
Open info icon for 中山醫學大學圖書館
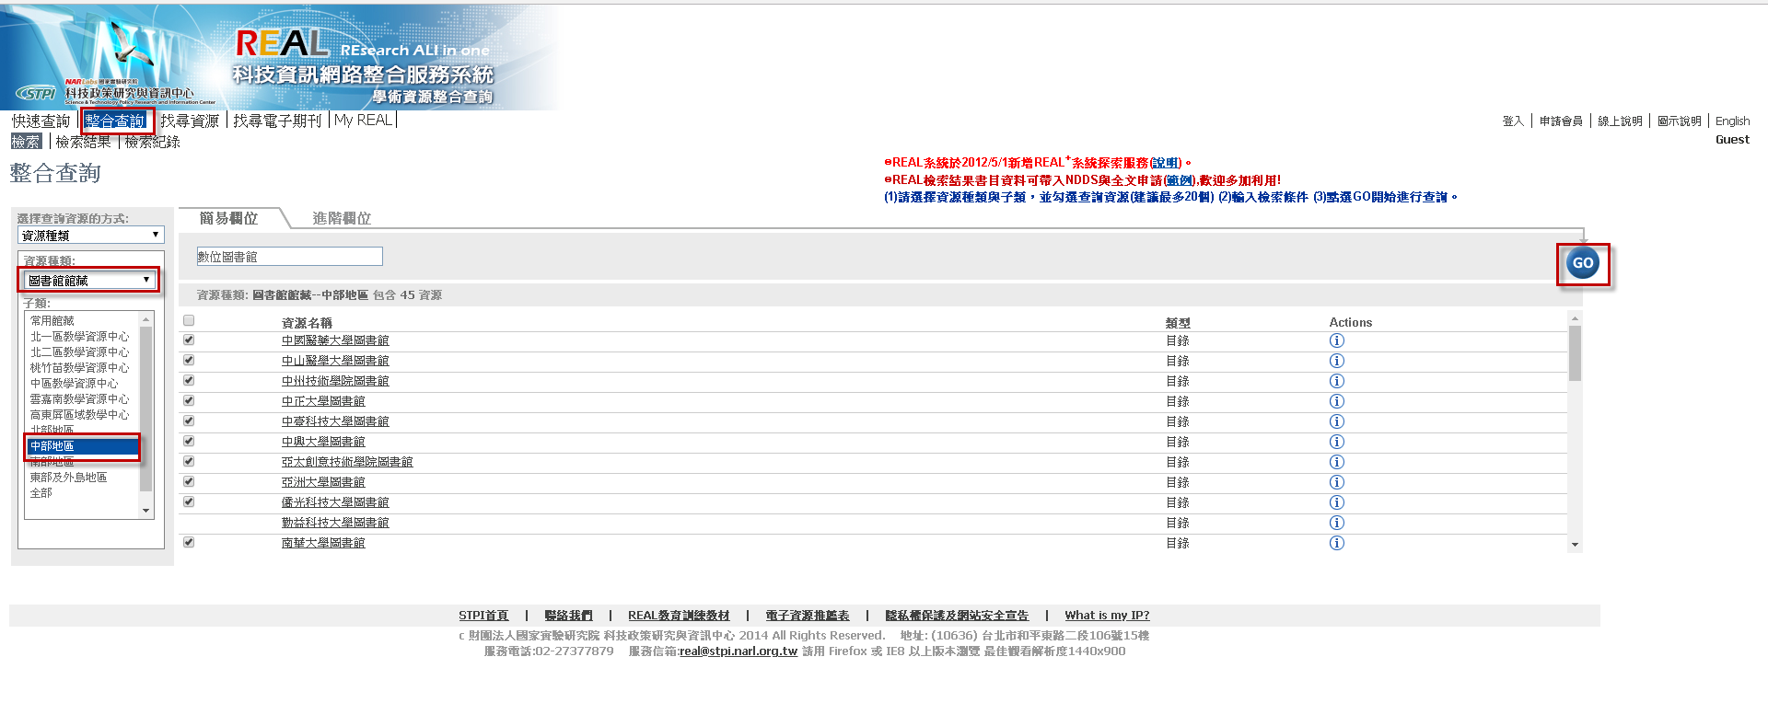(x=1337, y=361)
